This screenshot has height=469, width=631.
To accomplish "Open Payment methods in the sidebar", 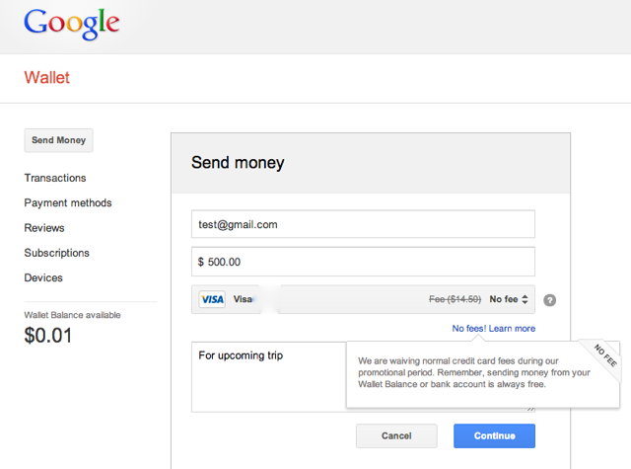I will point(68,202).
